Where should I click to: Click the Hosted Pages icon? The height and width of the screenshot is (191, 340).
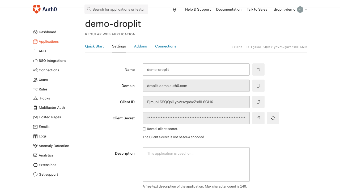click(35, 117)
